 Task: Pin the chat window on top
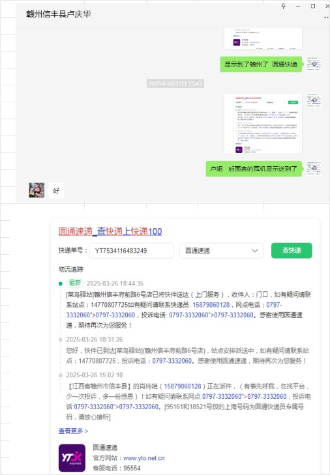coord(283,7)
